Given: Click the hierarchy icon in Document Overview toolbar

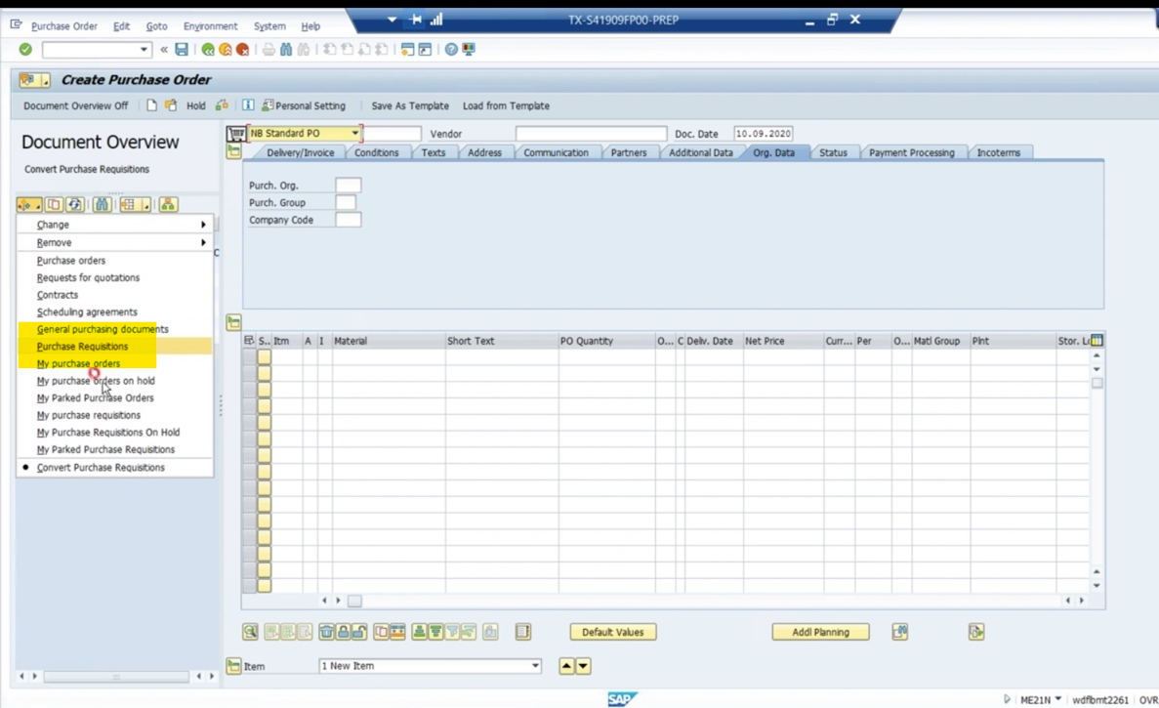Looking at the screenshot, I should [169, 205].
